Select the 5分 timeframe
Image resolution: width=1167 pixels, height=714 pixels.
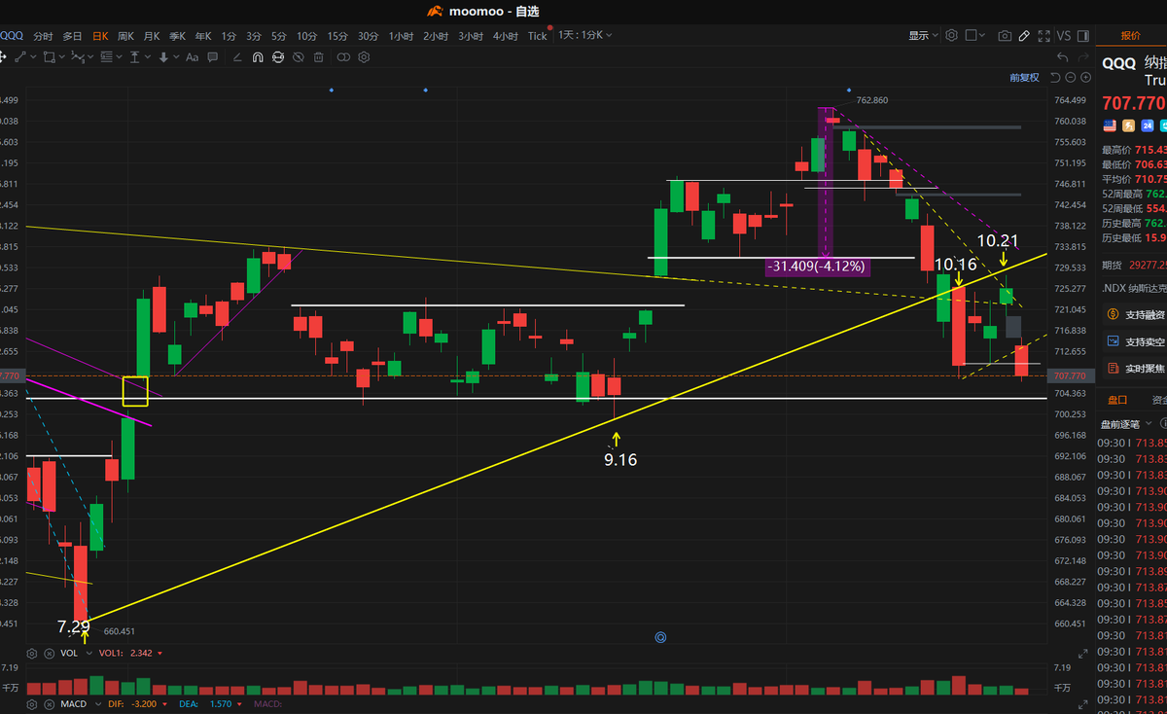[279, 36]
